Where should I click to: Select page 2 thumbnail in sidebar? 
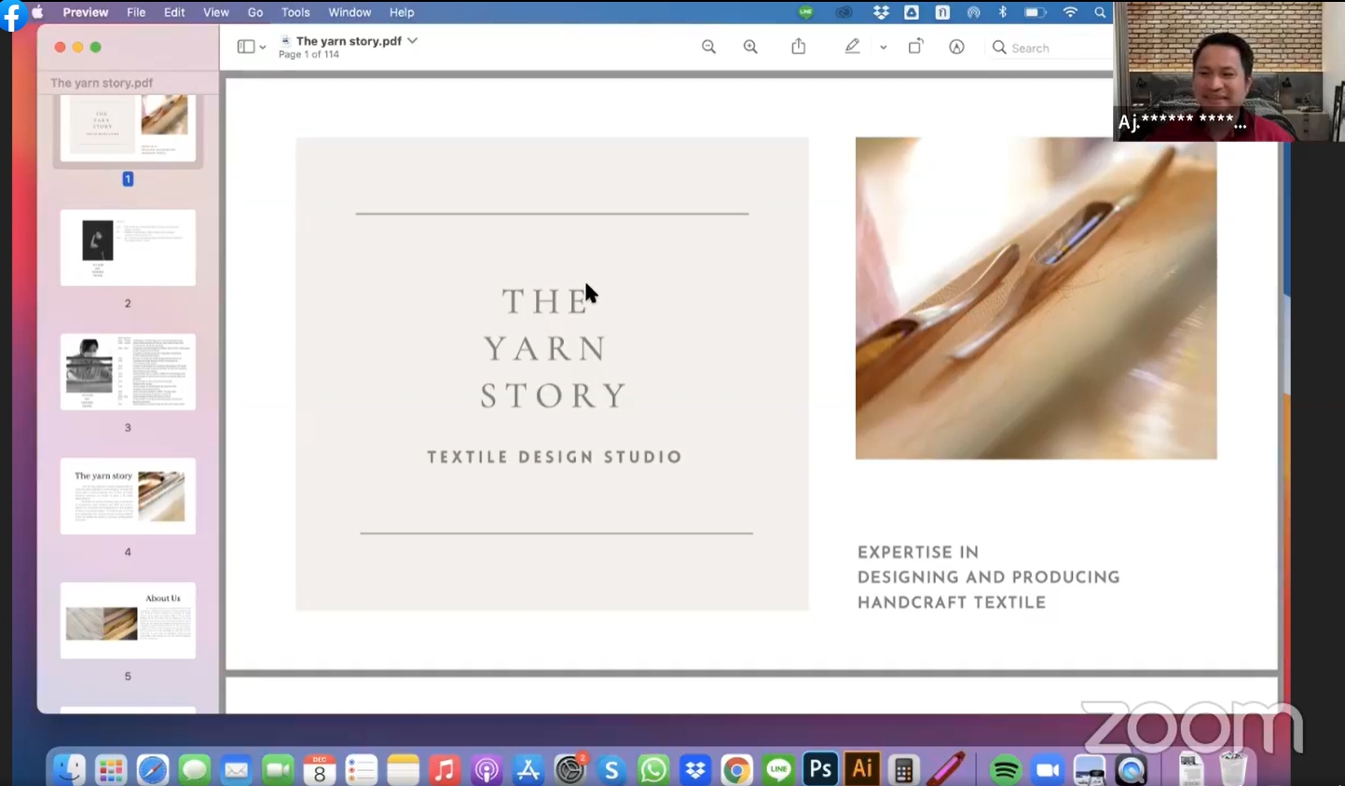click(128, 247)
